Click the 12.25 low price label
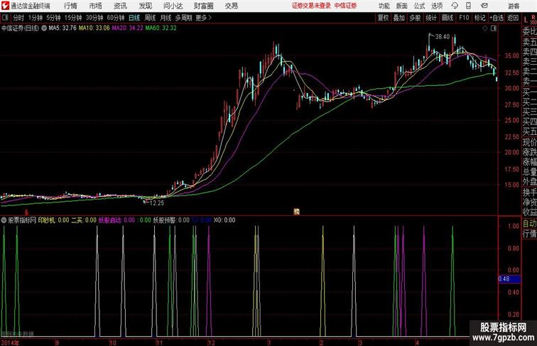 point(157,202)
